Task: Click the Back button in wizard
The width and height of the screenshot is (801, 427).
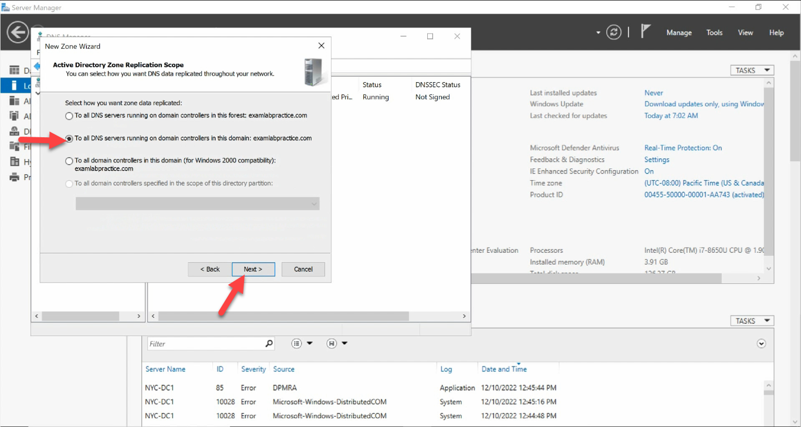Action: click(209, 269)
